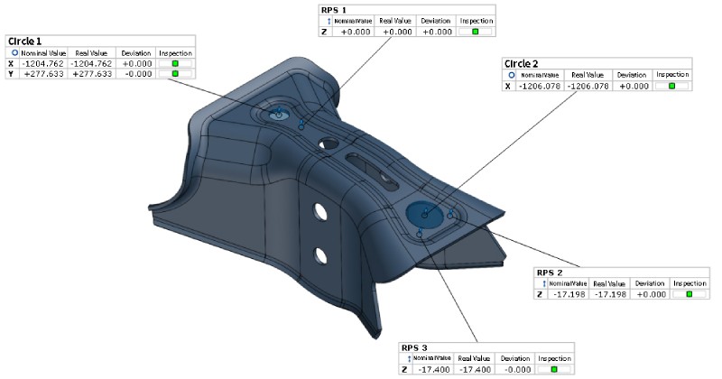The height and width of the screenshot is (379, 722).
Task: Select Circle 1 Y deviation -0.000
Action: (138, 74)
